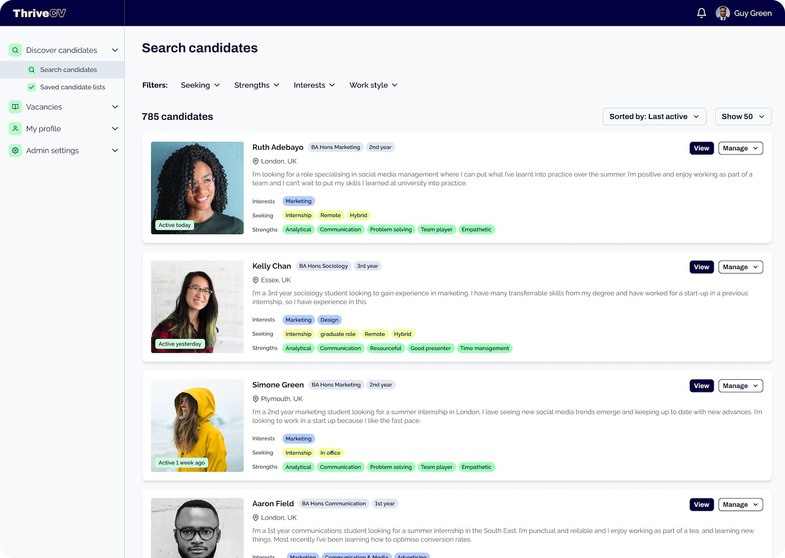Image resolution: width=785 pixels, height=558 pixels.
Task: Click the BA Hons Communication badge
Action: pos(334,504)
